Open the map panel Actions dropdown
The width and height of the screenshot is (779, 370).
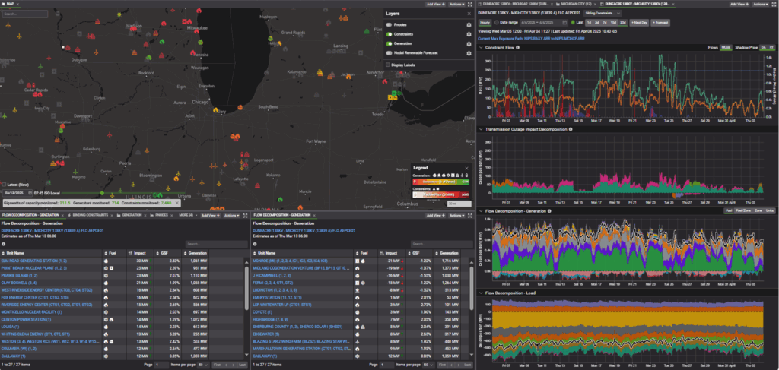tap(458, 4)
